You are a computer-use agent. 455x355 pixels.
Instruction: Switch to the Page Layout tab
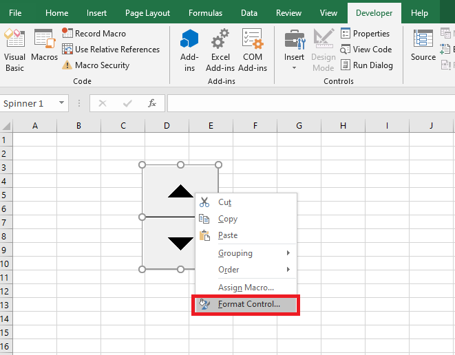147,13
